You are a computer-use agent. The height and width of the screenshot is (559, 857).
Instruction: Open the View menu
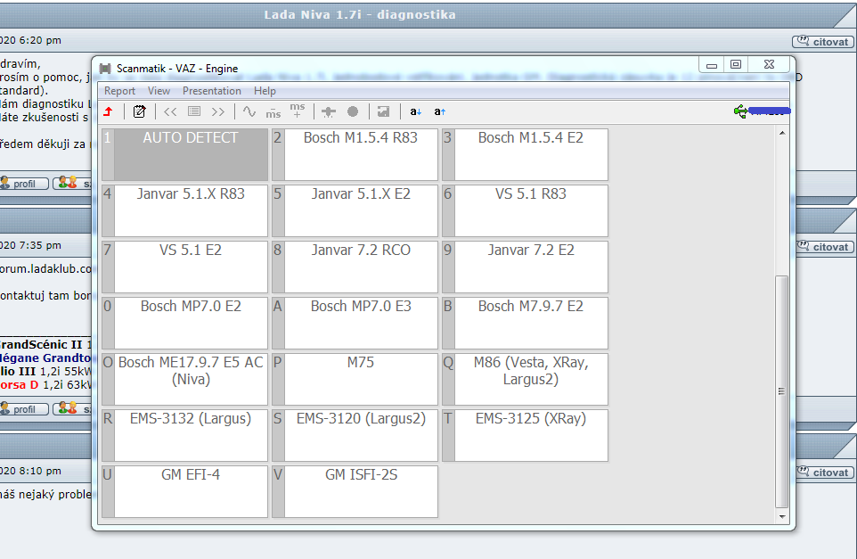click(159, 91)
